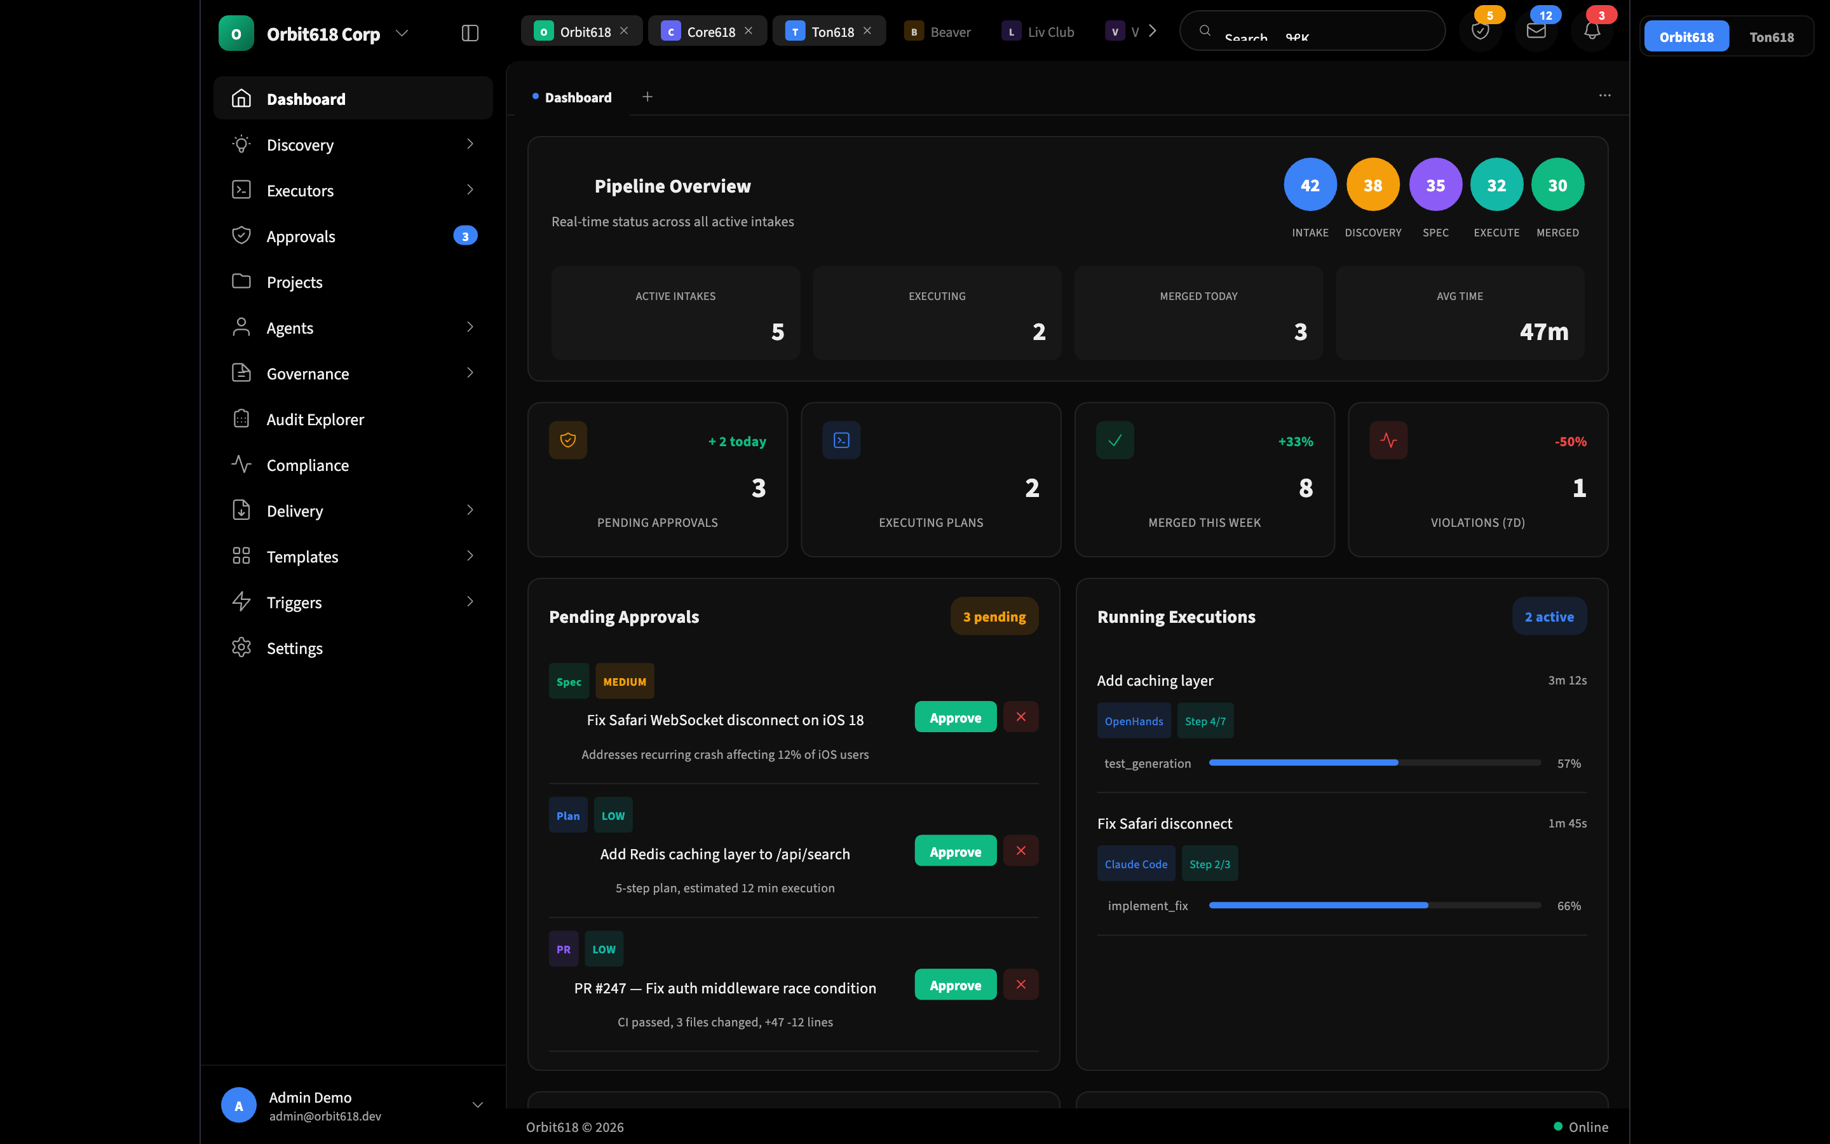Screen dimensions: 1830x1144
Task: Select the Audit Explorer sidebar icon
Action: tap(241, 418)
